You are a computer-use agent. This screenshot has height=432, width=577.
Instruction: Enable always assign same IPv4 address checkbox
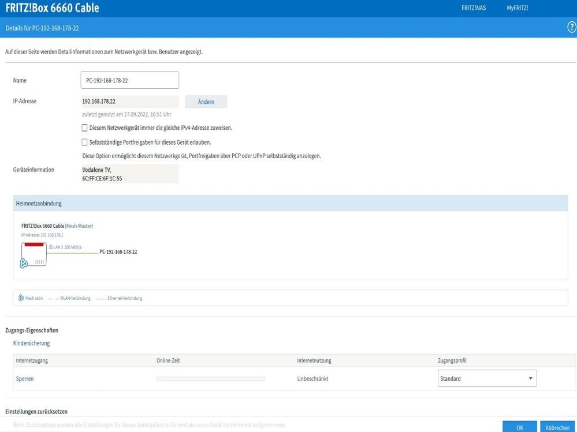click(84, 128)
